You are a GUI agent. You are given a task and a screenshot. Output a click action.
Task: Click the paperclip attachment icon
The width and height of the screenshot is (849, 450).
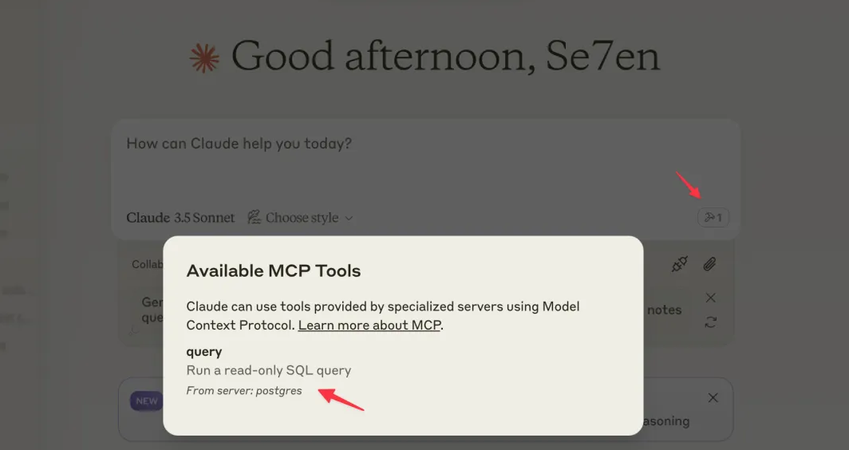(709, 264)
